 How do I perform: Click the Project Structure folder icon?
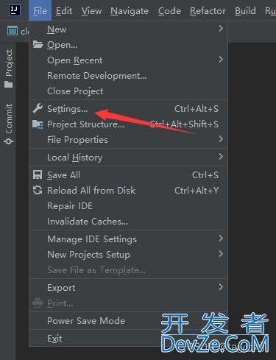38,124
